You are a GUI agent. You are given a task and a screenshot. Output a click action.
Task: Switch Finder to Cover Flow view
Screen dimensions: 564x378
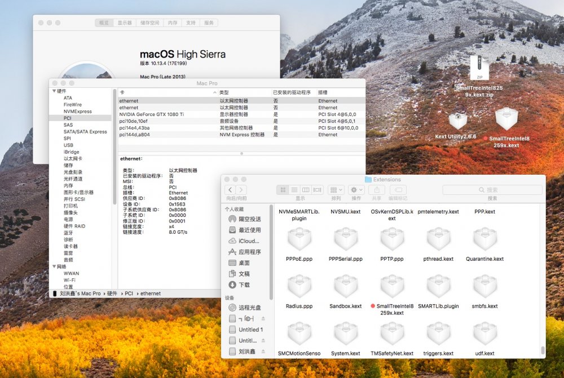[317, 190]
